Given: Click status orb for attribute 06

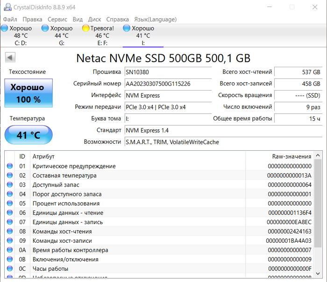Looking at the screenshot, I should (10, 212).
